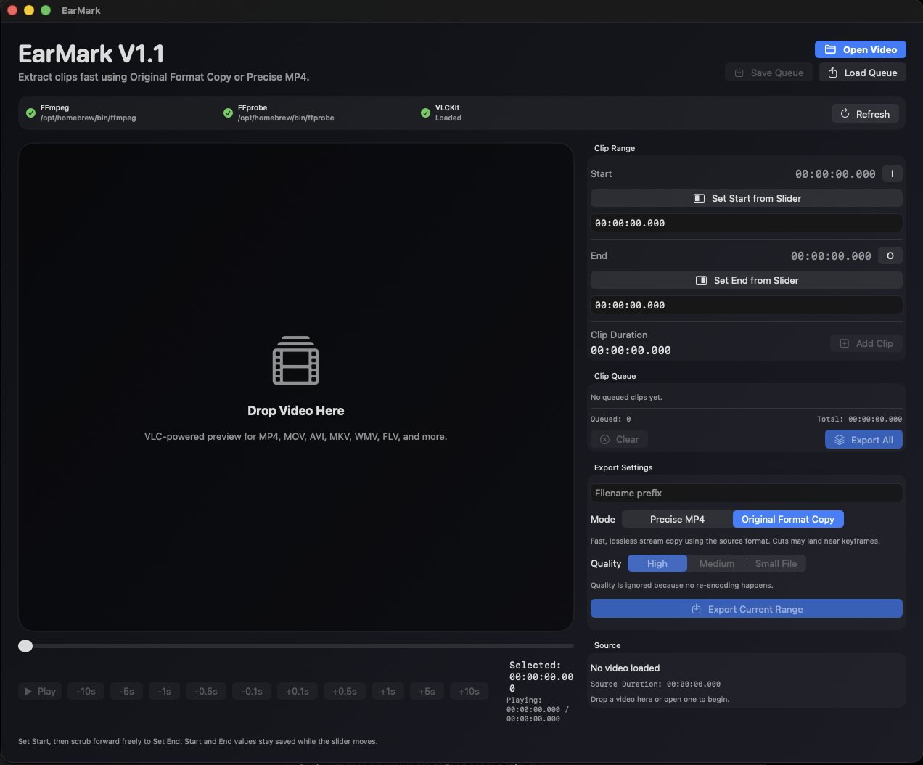Step forward 5 seconds
The height and width of the screenshot is (765, 923).
click(427, 691)
